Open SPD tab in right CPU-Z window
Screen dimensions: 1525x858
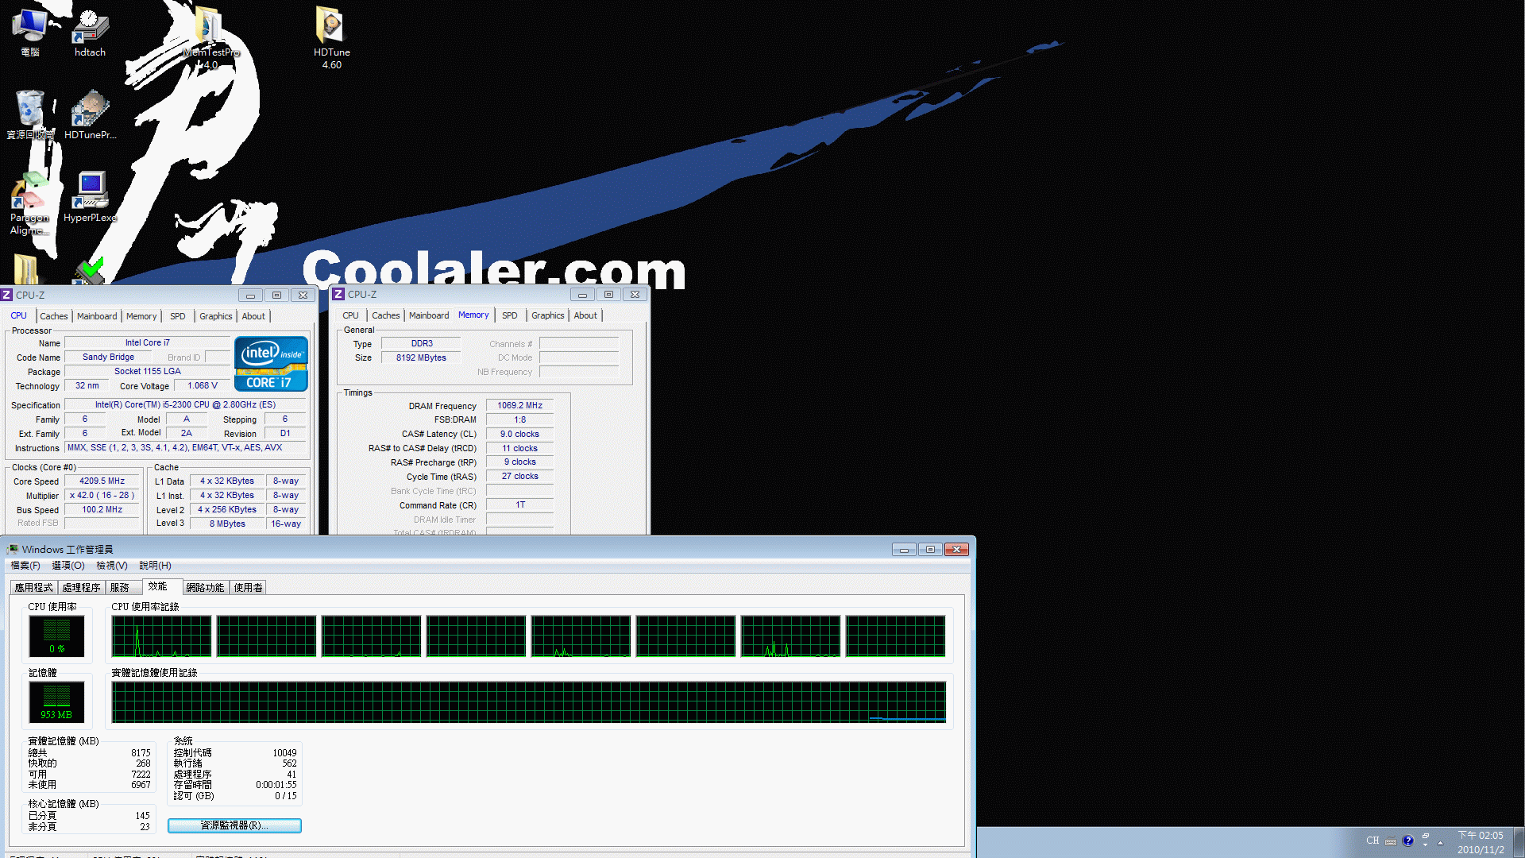pyautogui.click(x=510, y=315)
